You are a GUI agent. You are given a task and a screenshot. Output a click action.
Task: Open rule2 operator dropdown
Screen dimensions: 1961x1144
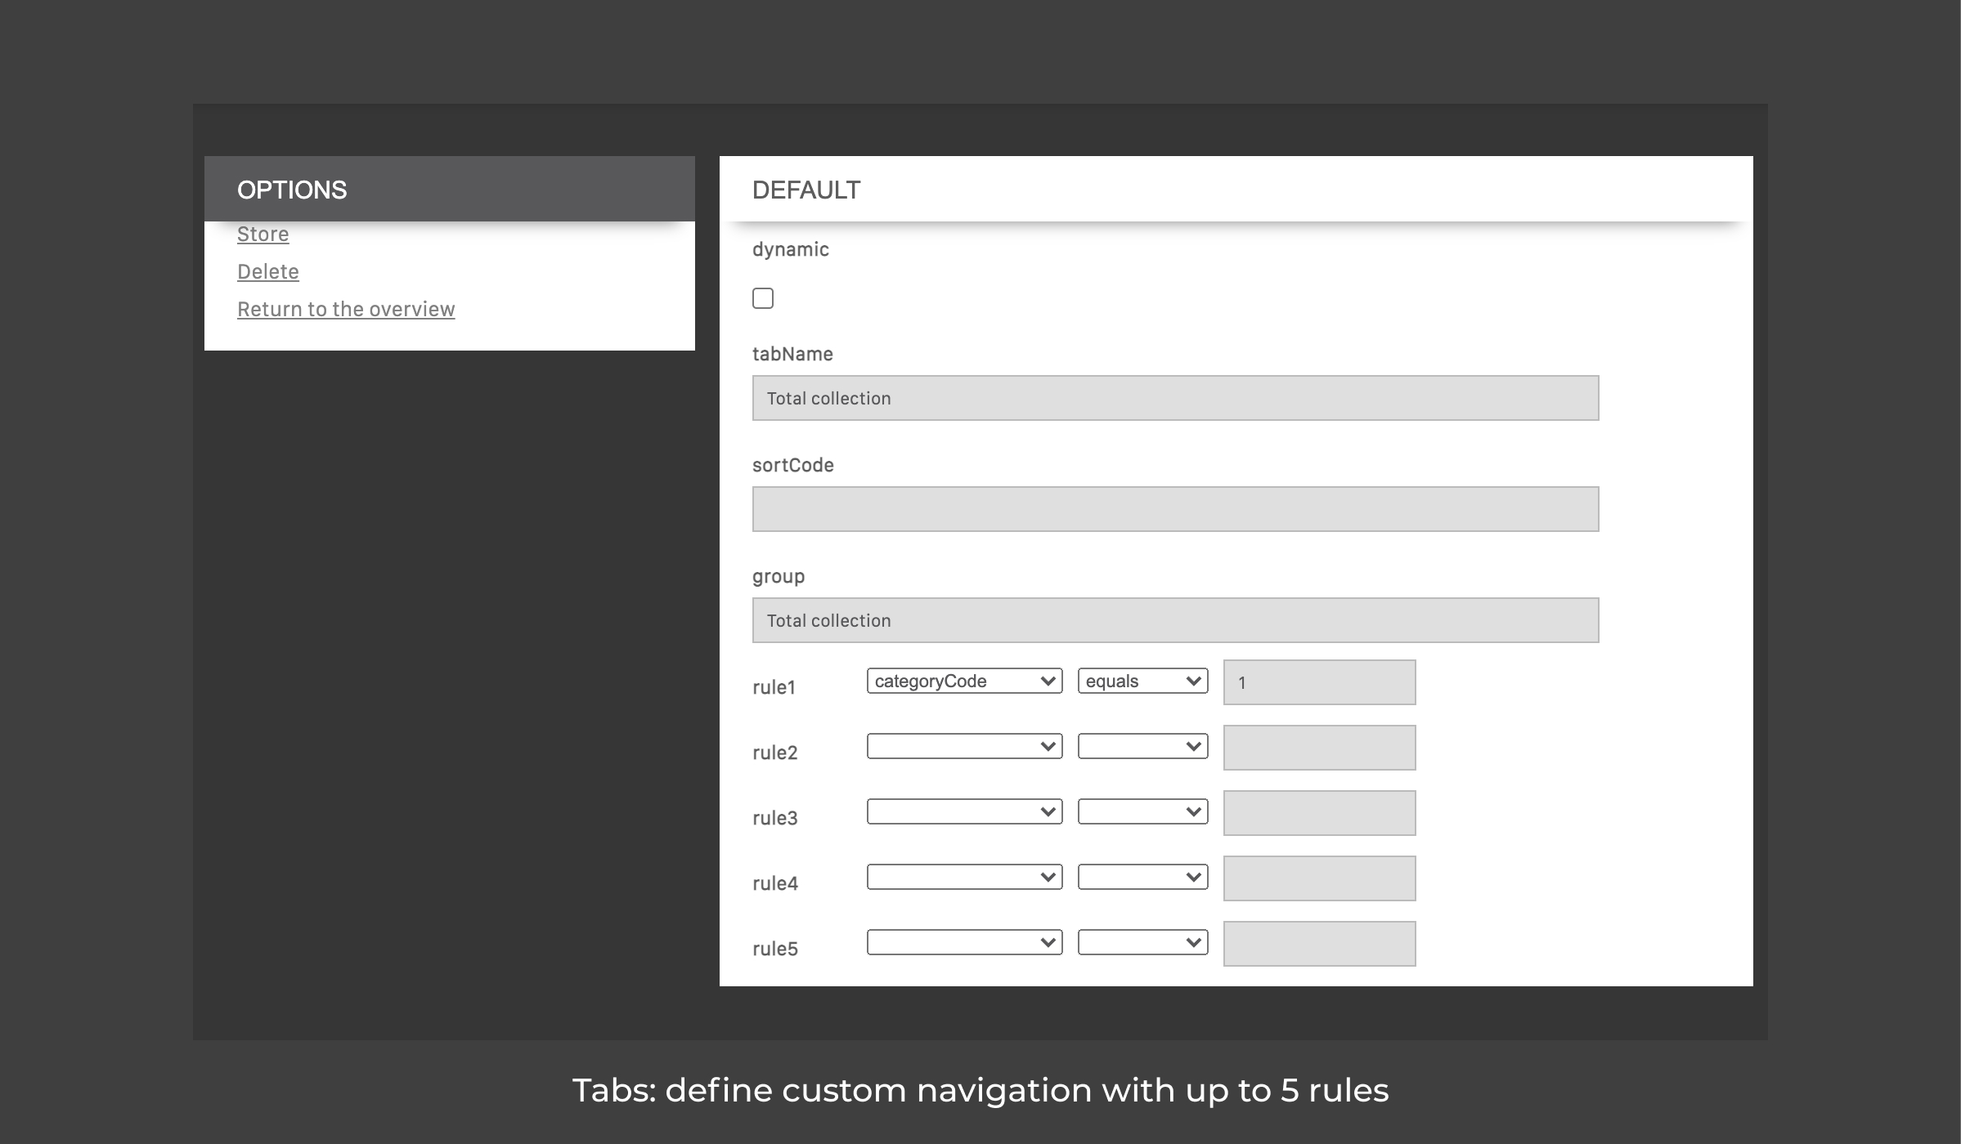point(1142,746)
